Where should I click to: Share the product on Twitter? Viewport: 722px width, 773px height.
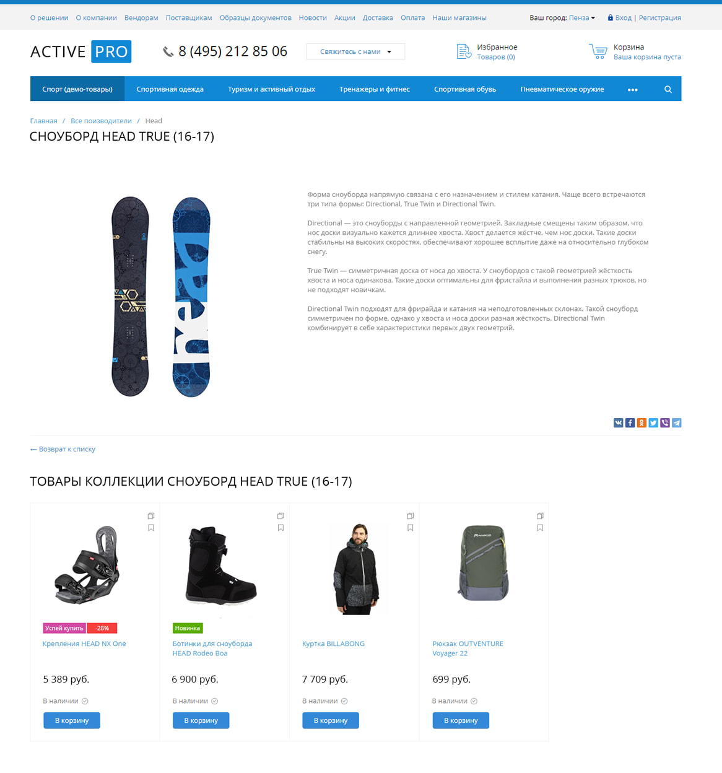click(x=653, y=422)
